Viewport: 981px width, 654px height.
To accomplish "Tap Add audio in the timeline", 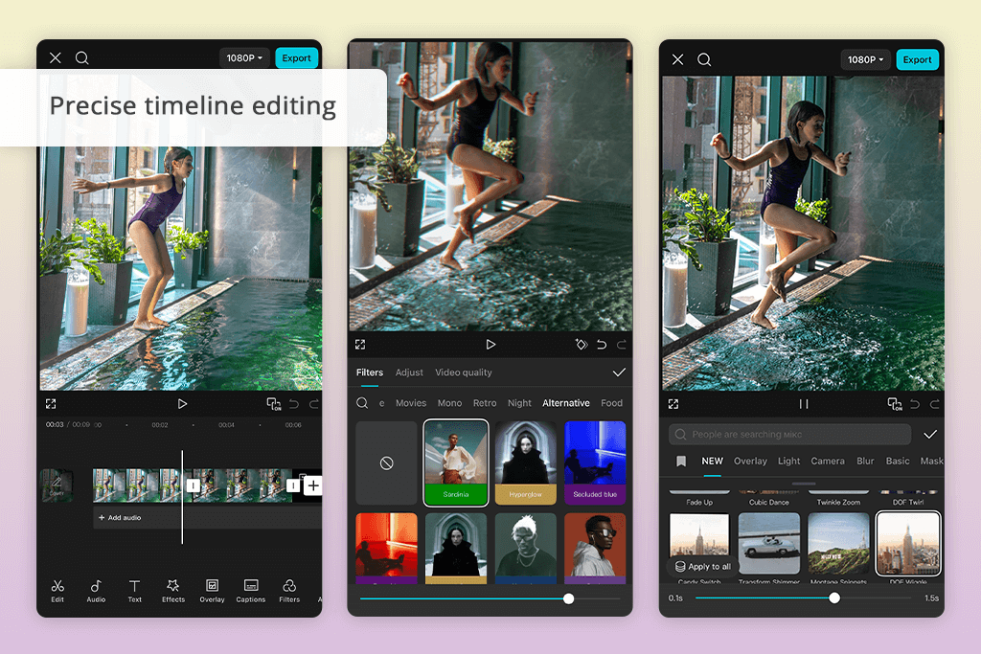I will click(120, 518).
